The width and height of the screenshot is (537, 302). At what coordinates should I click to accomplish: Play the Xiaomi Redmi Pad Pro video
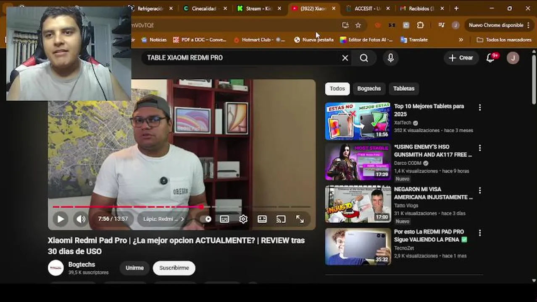tap(61, 219)
